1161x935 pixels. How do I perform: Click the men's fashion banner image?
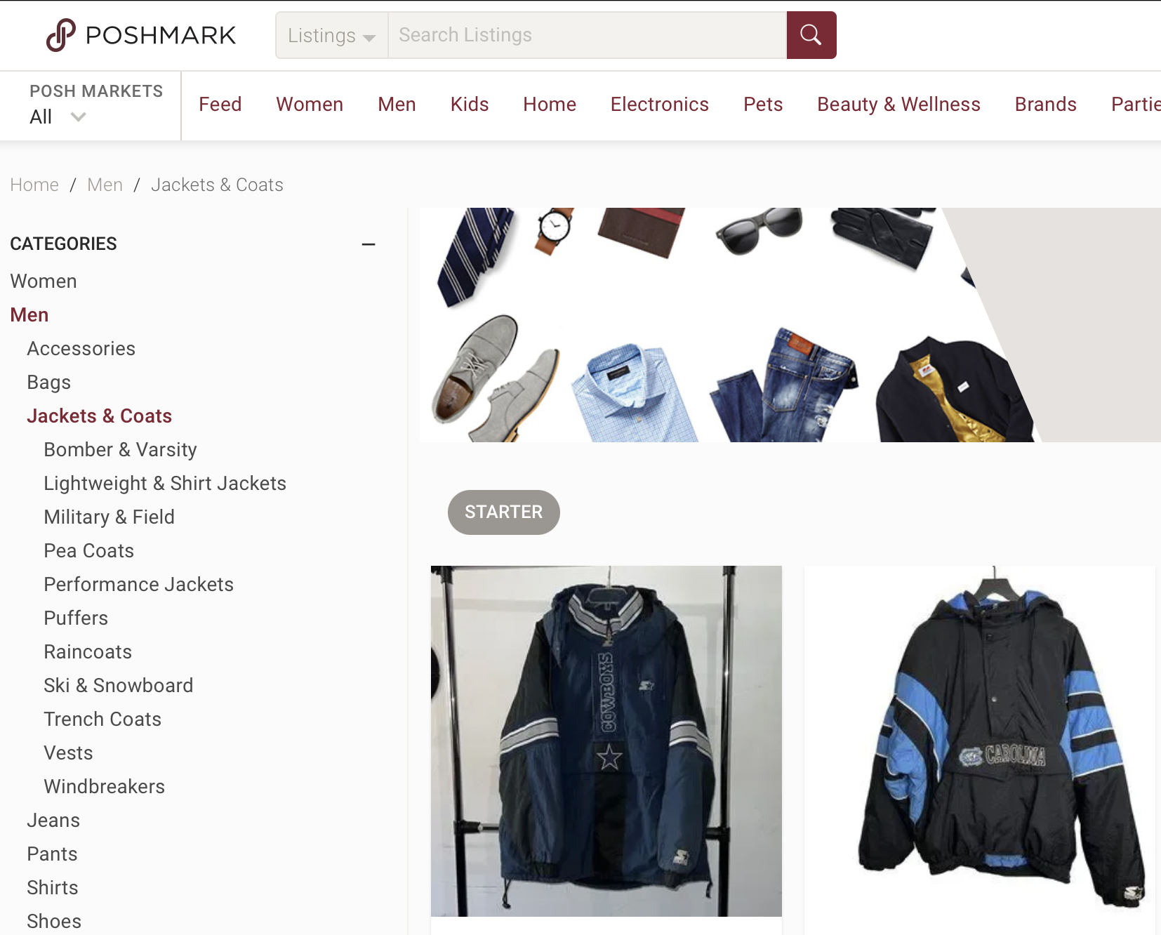pyautogui.click(x=790, y=325)
